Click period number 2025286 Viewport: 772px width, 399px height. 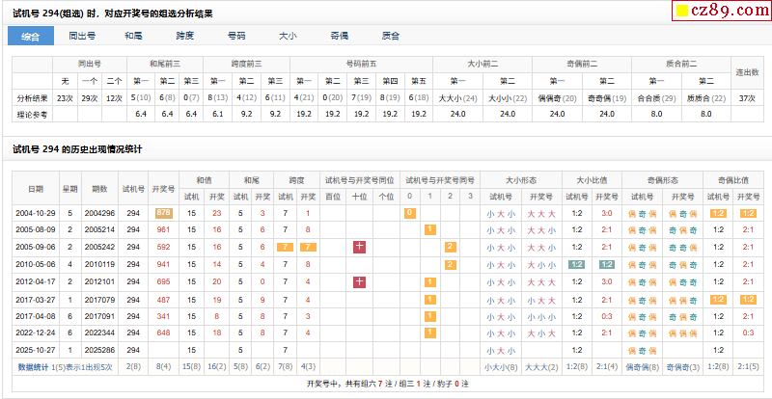pyautogui.click(x=99, y=351)
